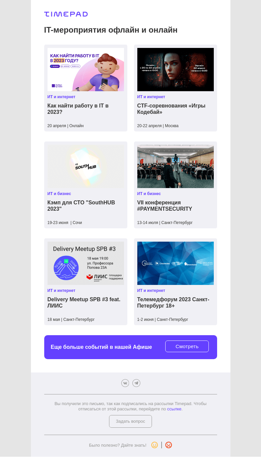Image resolution: width=261 pixels, height=457 pixels.
Task: Click the Timepad logo at the top
Action: [x=66, y=14]
